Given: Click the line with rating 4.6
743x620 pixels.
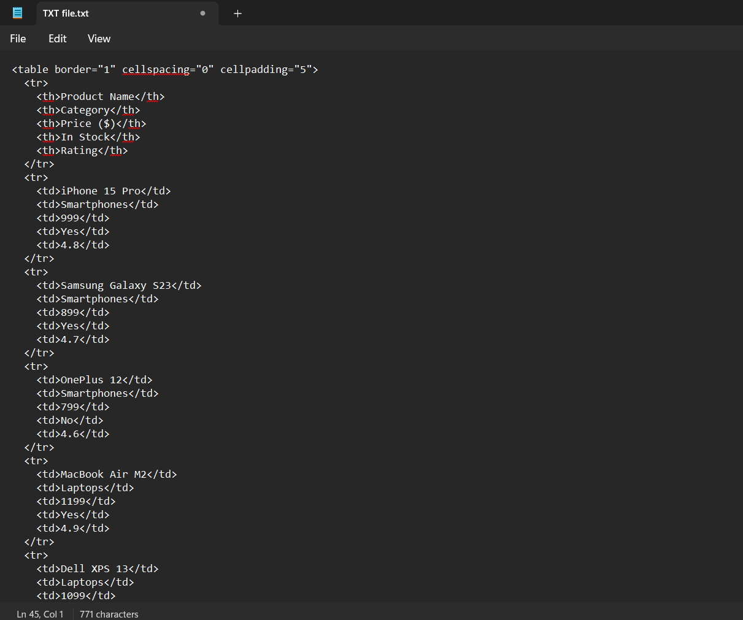Looking at the screenshot, I should click(73, 434).
